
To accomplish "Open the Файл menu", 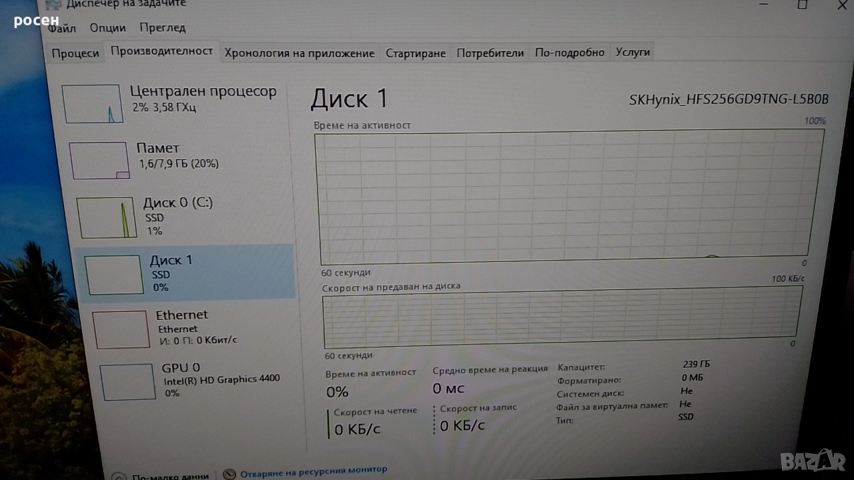I will [x=62, y=28].
